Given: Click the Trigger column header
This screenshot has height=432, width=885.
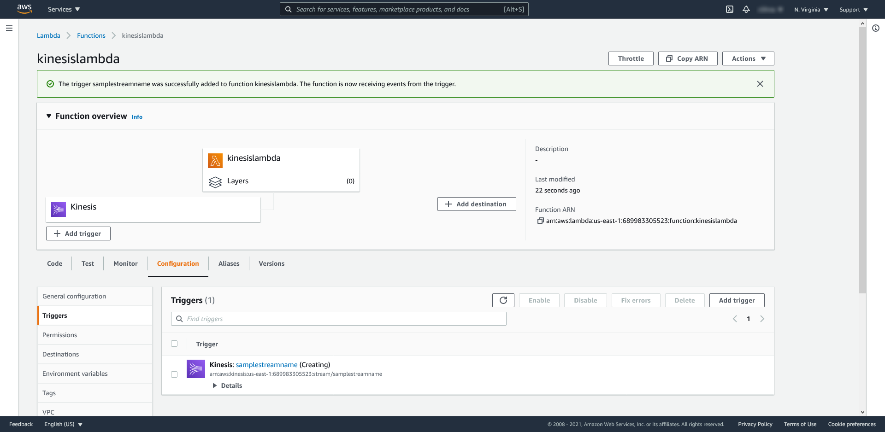Looking at the screenshot, I should click(x=207, y=344).
